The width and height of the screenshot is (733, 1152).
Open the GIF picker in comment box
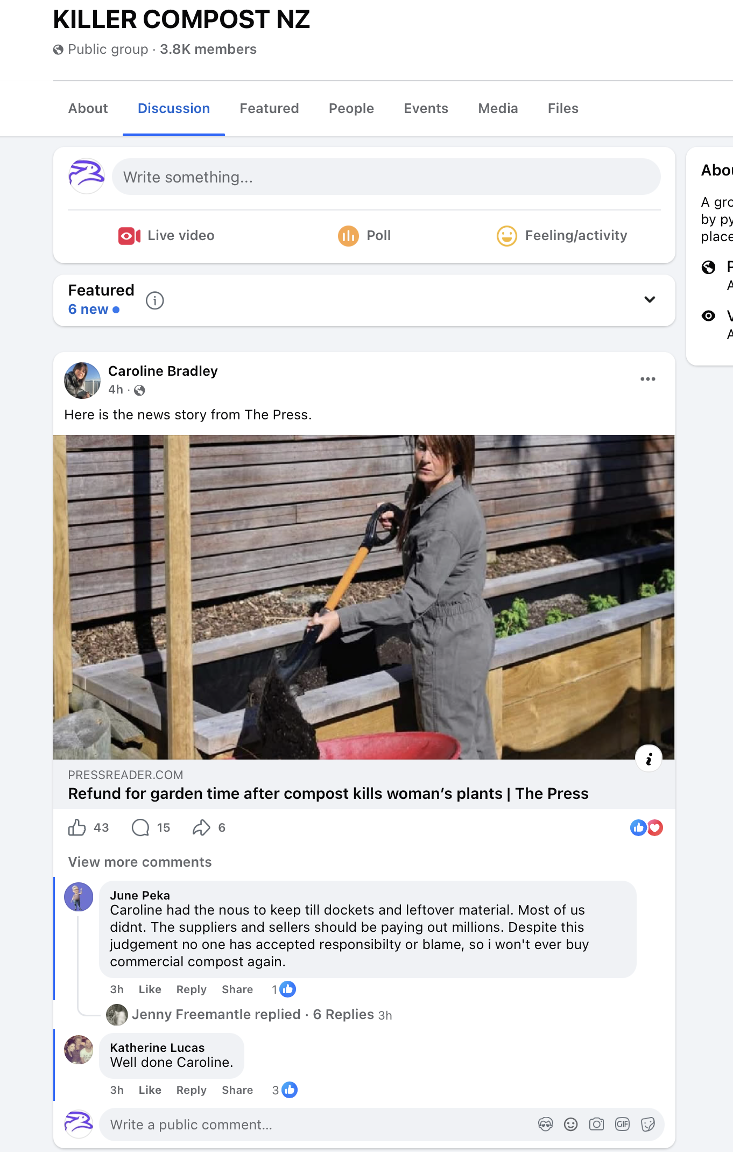(622, 1124)
